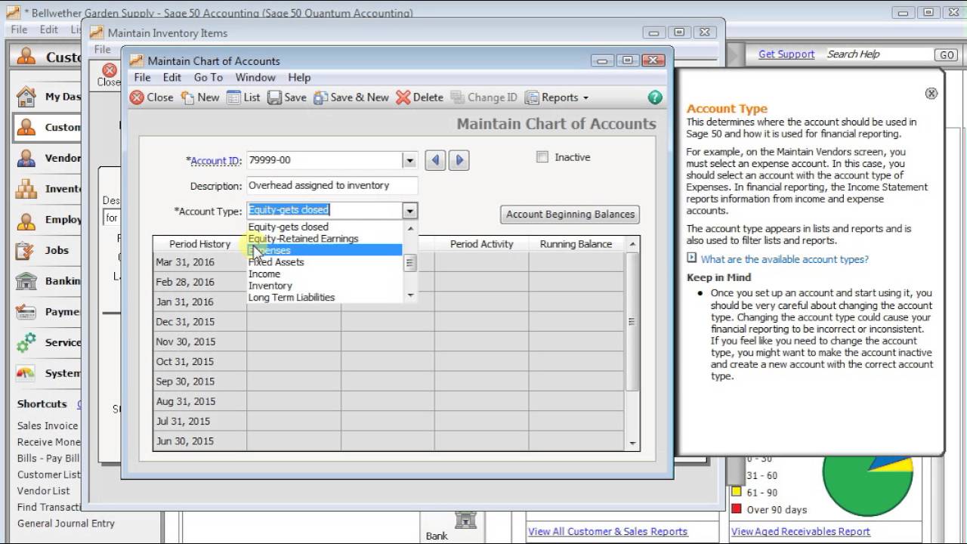Click the GO search button
Image resolution: width=967 pixels, height=544 pixels.
click(x=946, y=55)
